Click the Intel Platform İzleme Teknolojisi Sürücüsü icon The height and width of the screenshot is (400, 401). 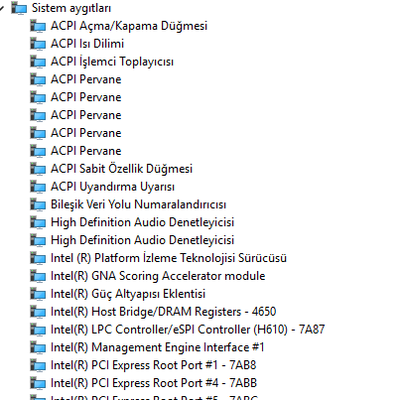[38, 258]
